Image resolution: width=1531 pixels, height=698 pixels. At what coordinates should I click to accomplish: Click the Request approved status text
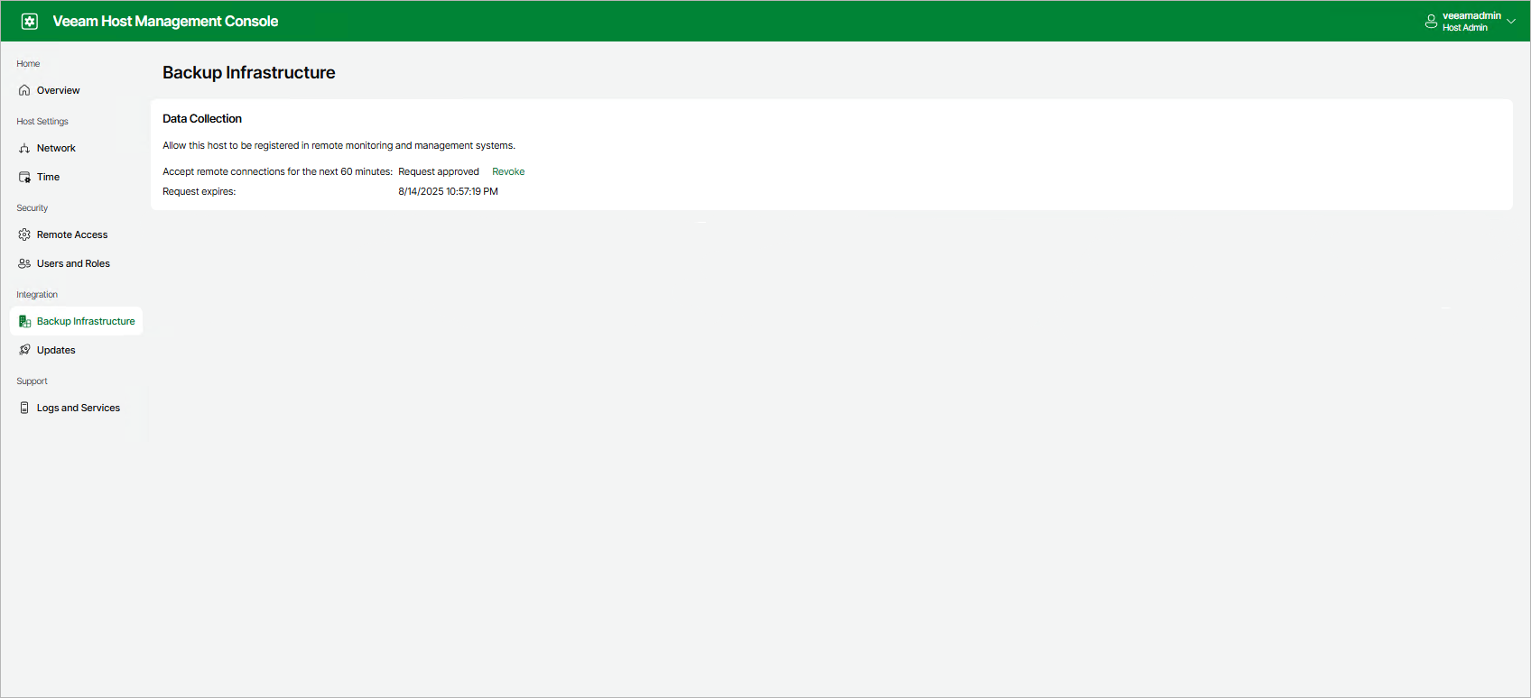439,171
